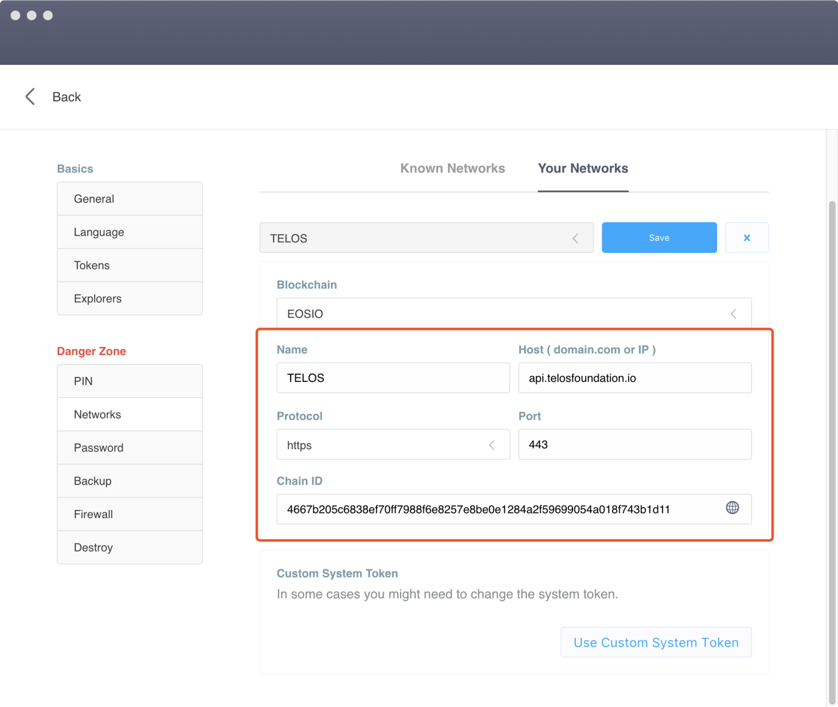This screenshot has width=838, height=707.
Task: Focus the Port input field
Action: [635, 444]
